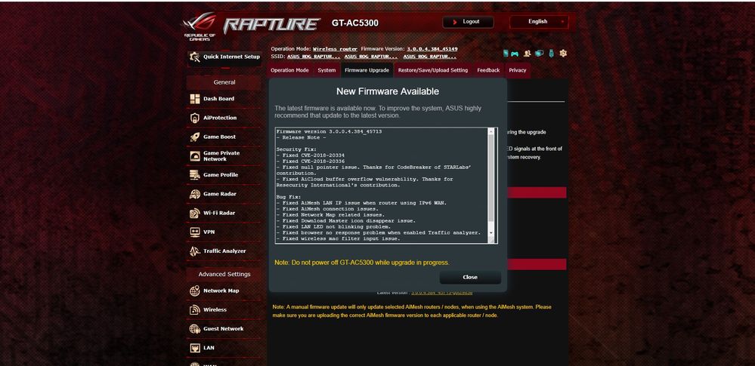The width and height of the screenshot is (755, 366).
Task: Click the guest users status icon
Action: point(528,54)
